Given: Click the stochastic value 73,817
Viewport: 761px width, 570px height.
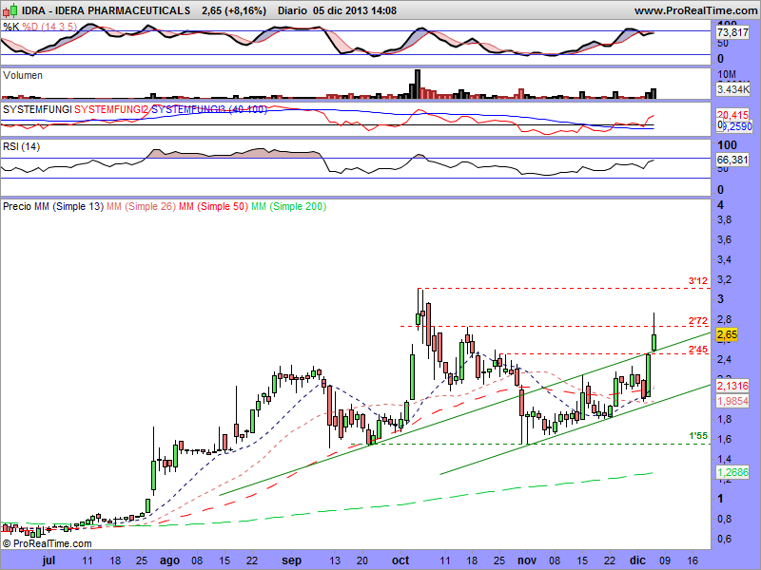Looking at the screenshot, I should tap(732, 32).
